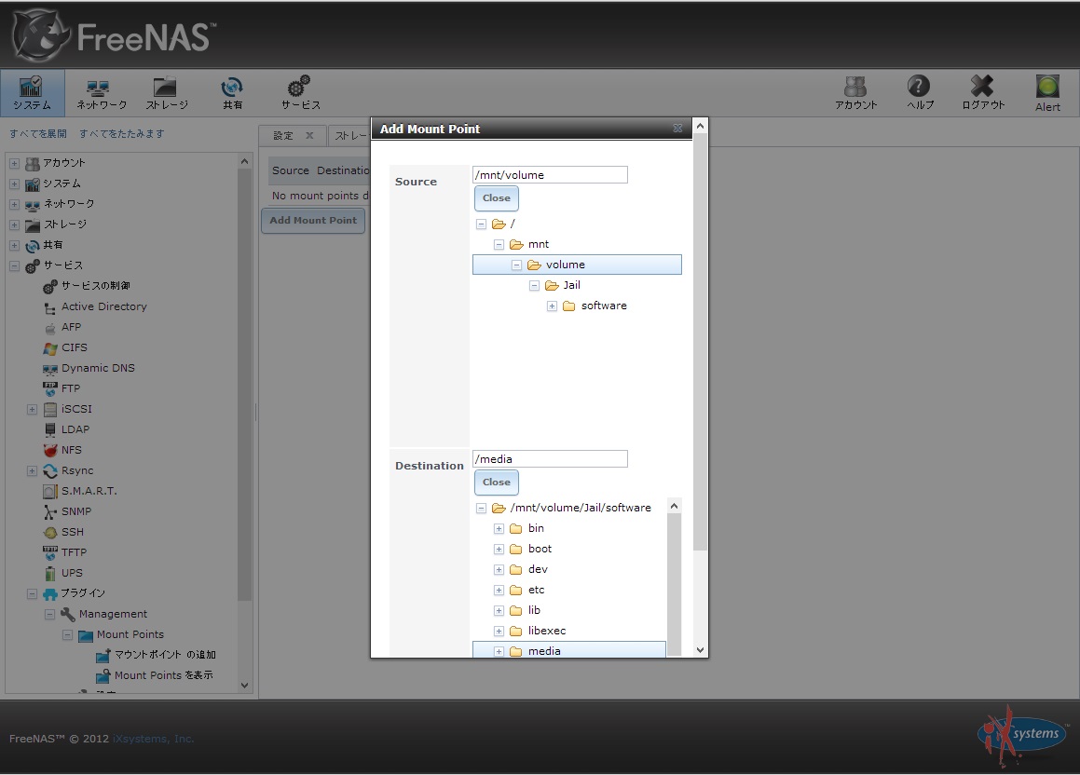Expand the システム sidebar node

point(15,184)
